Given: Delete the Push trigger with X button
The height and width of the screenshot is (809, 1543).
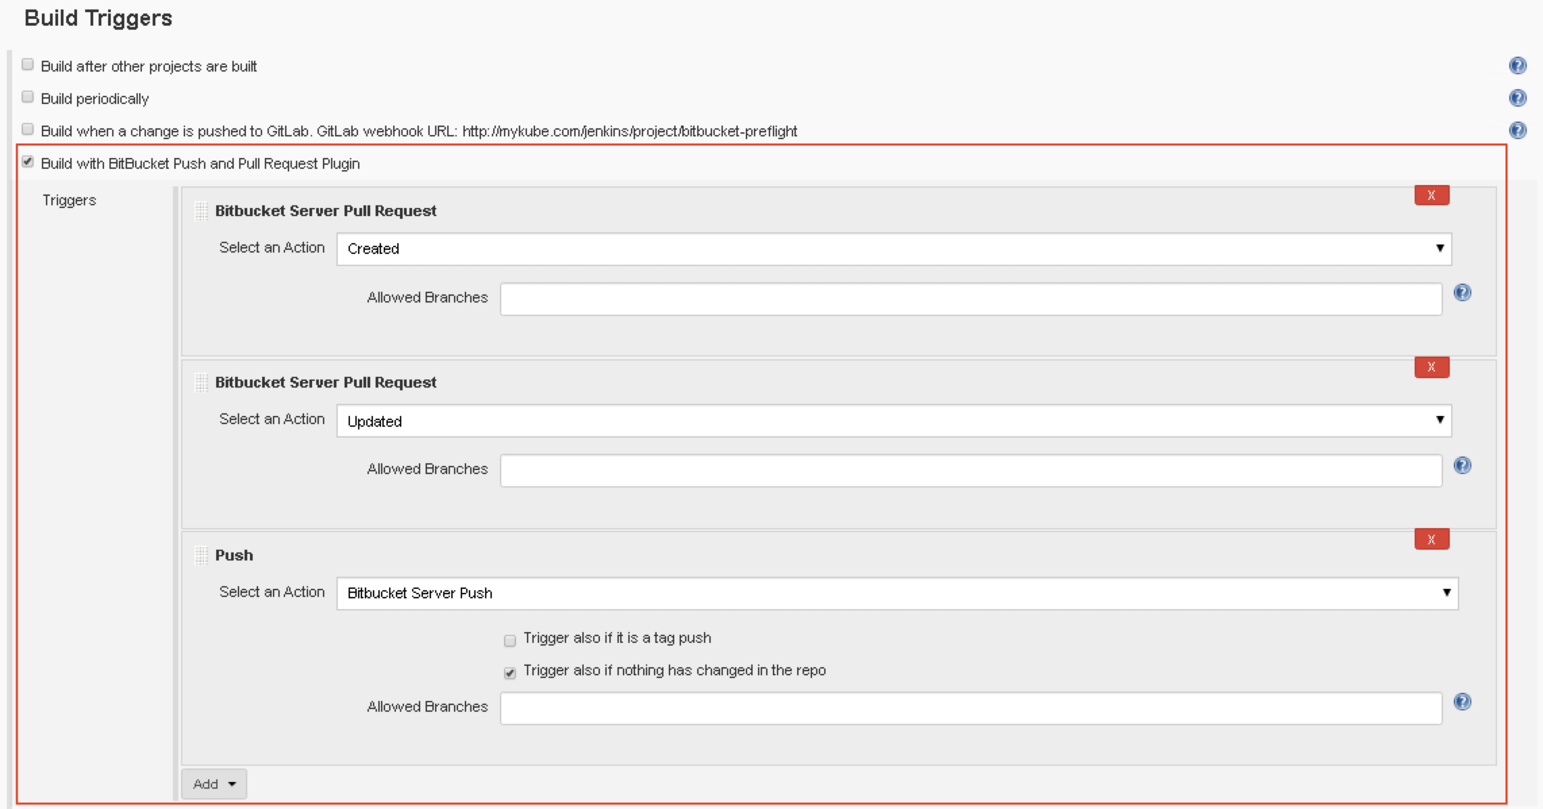Looking at the screenshot, I should 1432,539.
